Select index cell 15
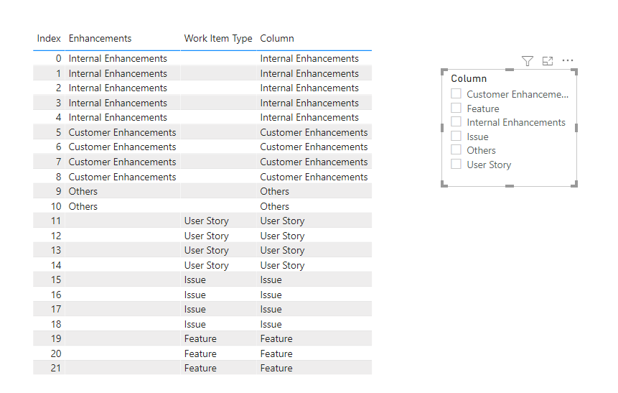 click(55, 279)
